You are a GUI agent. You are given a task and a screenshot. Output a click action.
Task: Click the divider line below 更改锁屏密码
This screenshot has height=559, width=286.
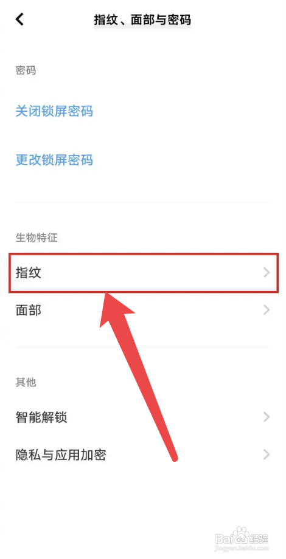142,202
